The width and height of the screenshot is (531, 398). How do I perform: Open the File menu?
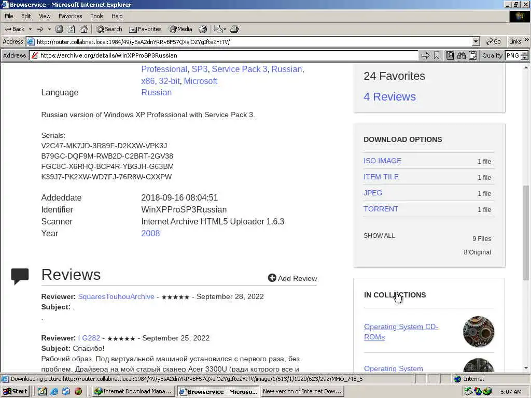coord(9,16)
